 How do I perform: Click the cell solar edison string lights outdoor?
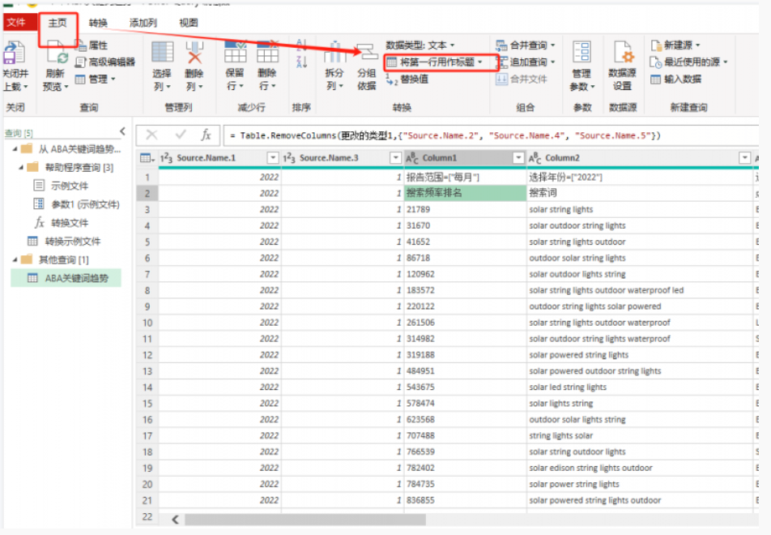tap(640, 468)
